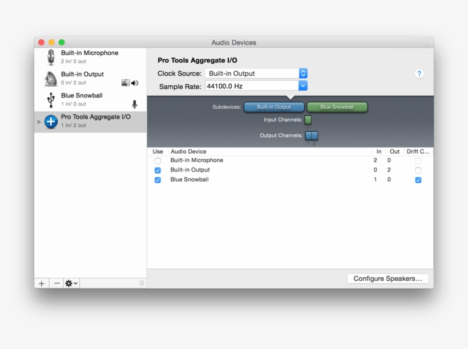This screenshot has height=349, width=468.
Task: Enable Use checkbox for Built-in Microphone
Action: 158,161
